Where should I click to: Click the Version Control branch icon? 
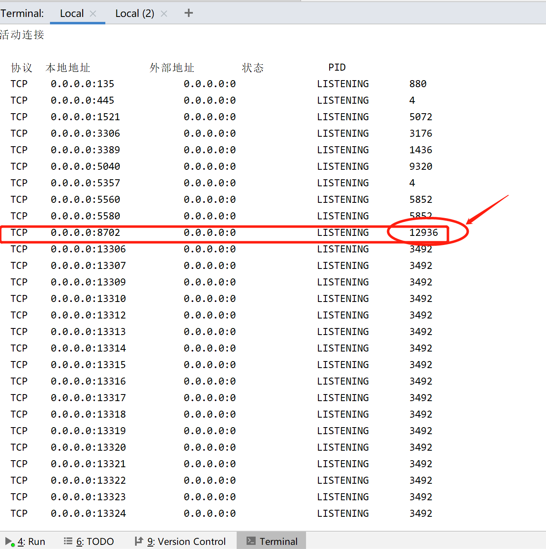[x=139, y=541]
